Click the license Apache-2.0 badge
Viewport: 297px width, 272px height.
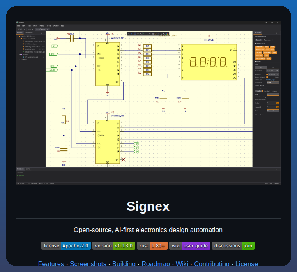(x=66, y=246)
